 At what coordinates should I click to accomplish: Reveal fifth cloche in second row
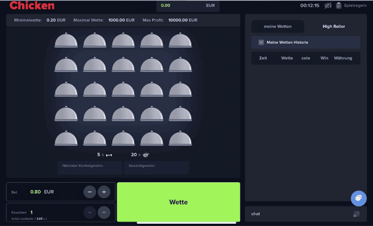[180, 65]
